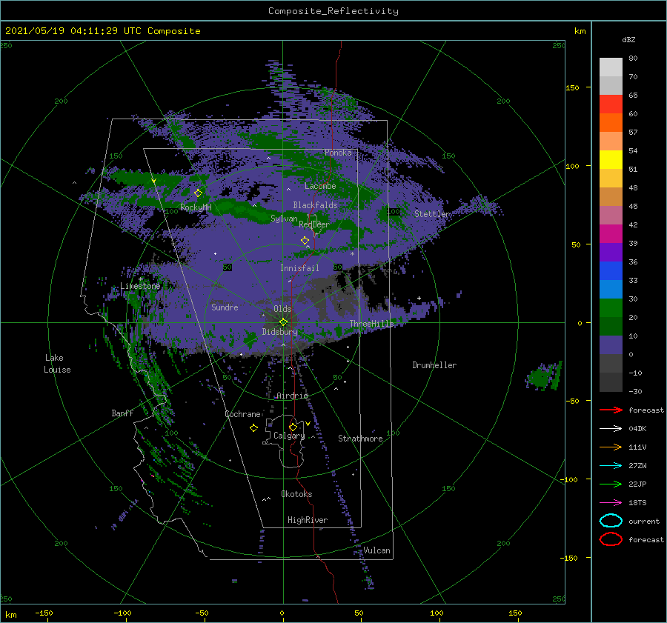Click the Limestone label
Image resolution: width=667 pixels, height=623 pixels.
[140, 286]
